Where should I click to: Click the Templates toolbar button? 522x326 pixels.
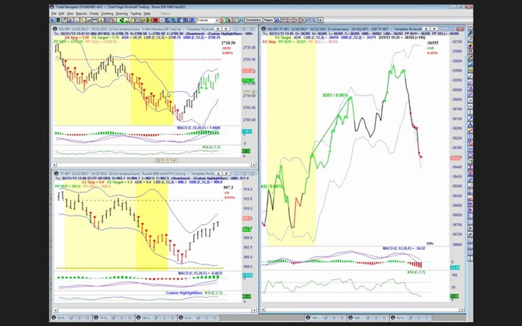[x=253, y=20]
